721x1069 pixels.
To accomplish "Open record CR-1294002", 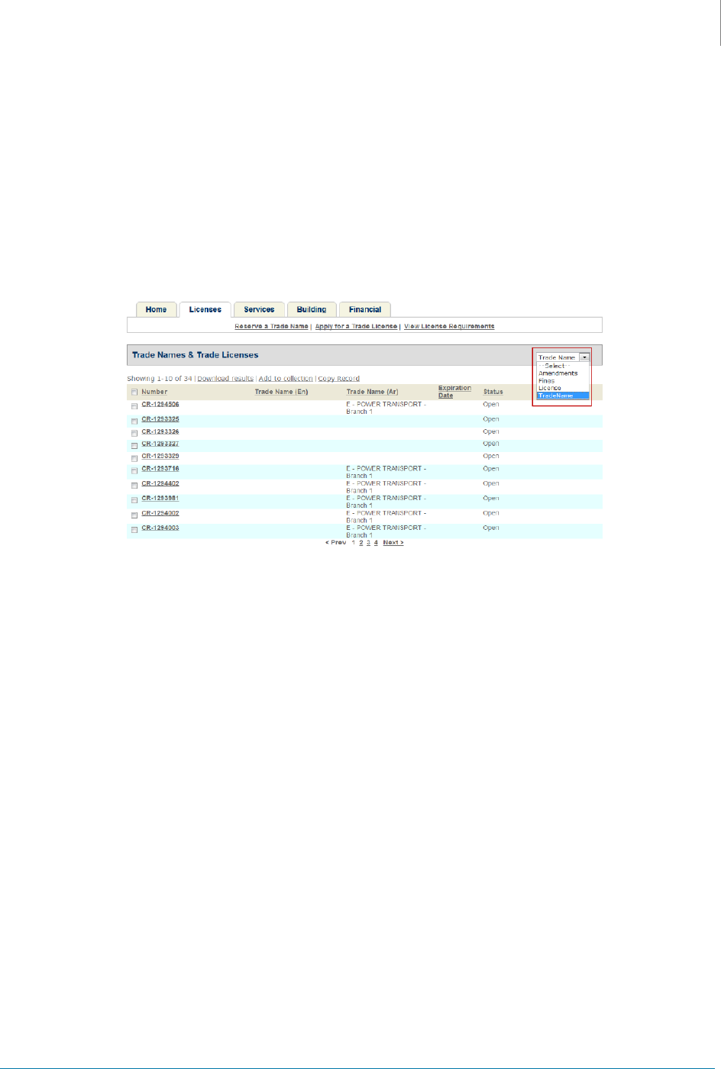I will (x=160, y=513).
